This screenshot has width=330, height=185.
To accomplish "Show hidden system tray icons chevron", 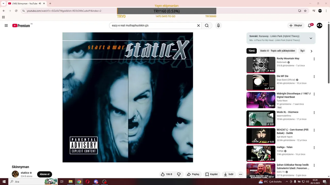I will point(287,182).
